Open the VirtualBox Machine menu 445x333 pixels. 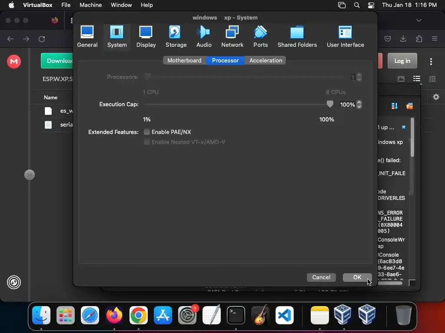[90, 5]
